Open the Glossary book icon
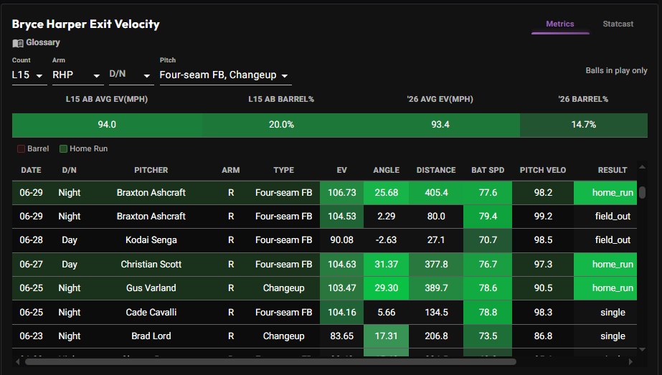 [18, 42]
